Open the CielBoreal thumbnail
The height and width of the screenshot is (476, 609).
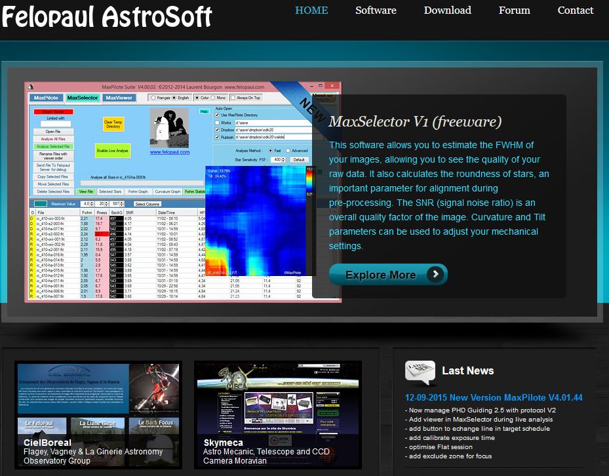98,413
